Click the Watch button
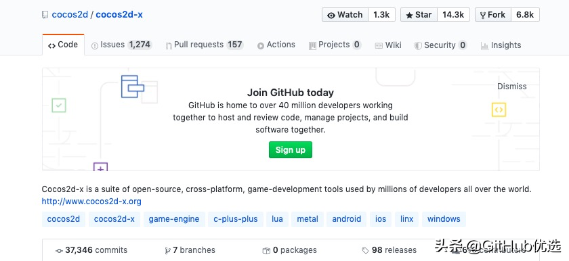Screen dimensions: 569x261 coord(345,15)
